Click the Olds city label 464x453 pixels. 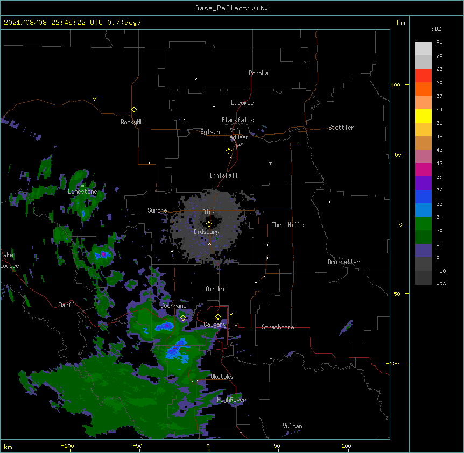point(209,212)
